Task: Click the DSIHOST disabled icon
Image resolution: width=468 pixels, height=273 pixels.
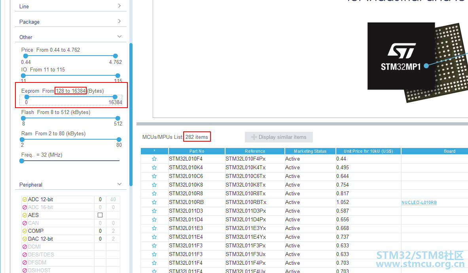Action: (25, 270)
